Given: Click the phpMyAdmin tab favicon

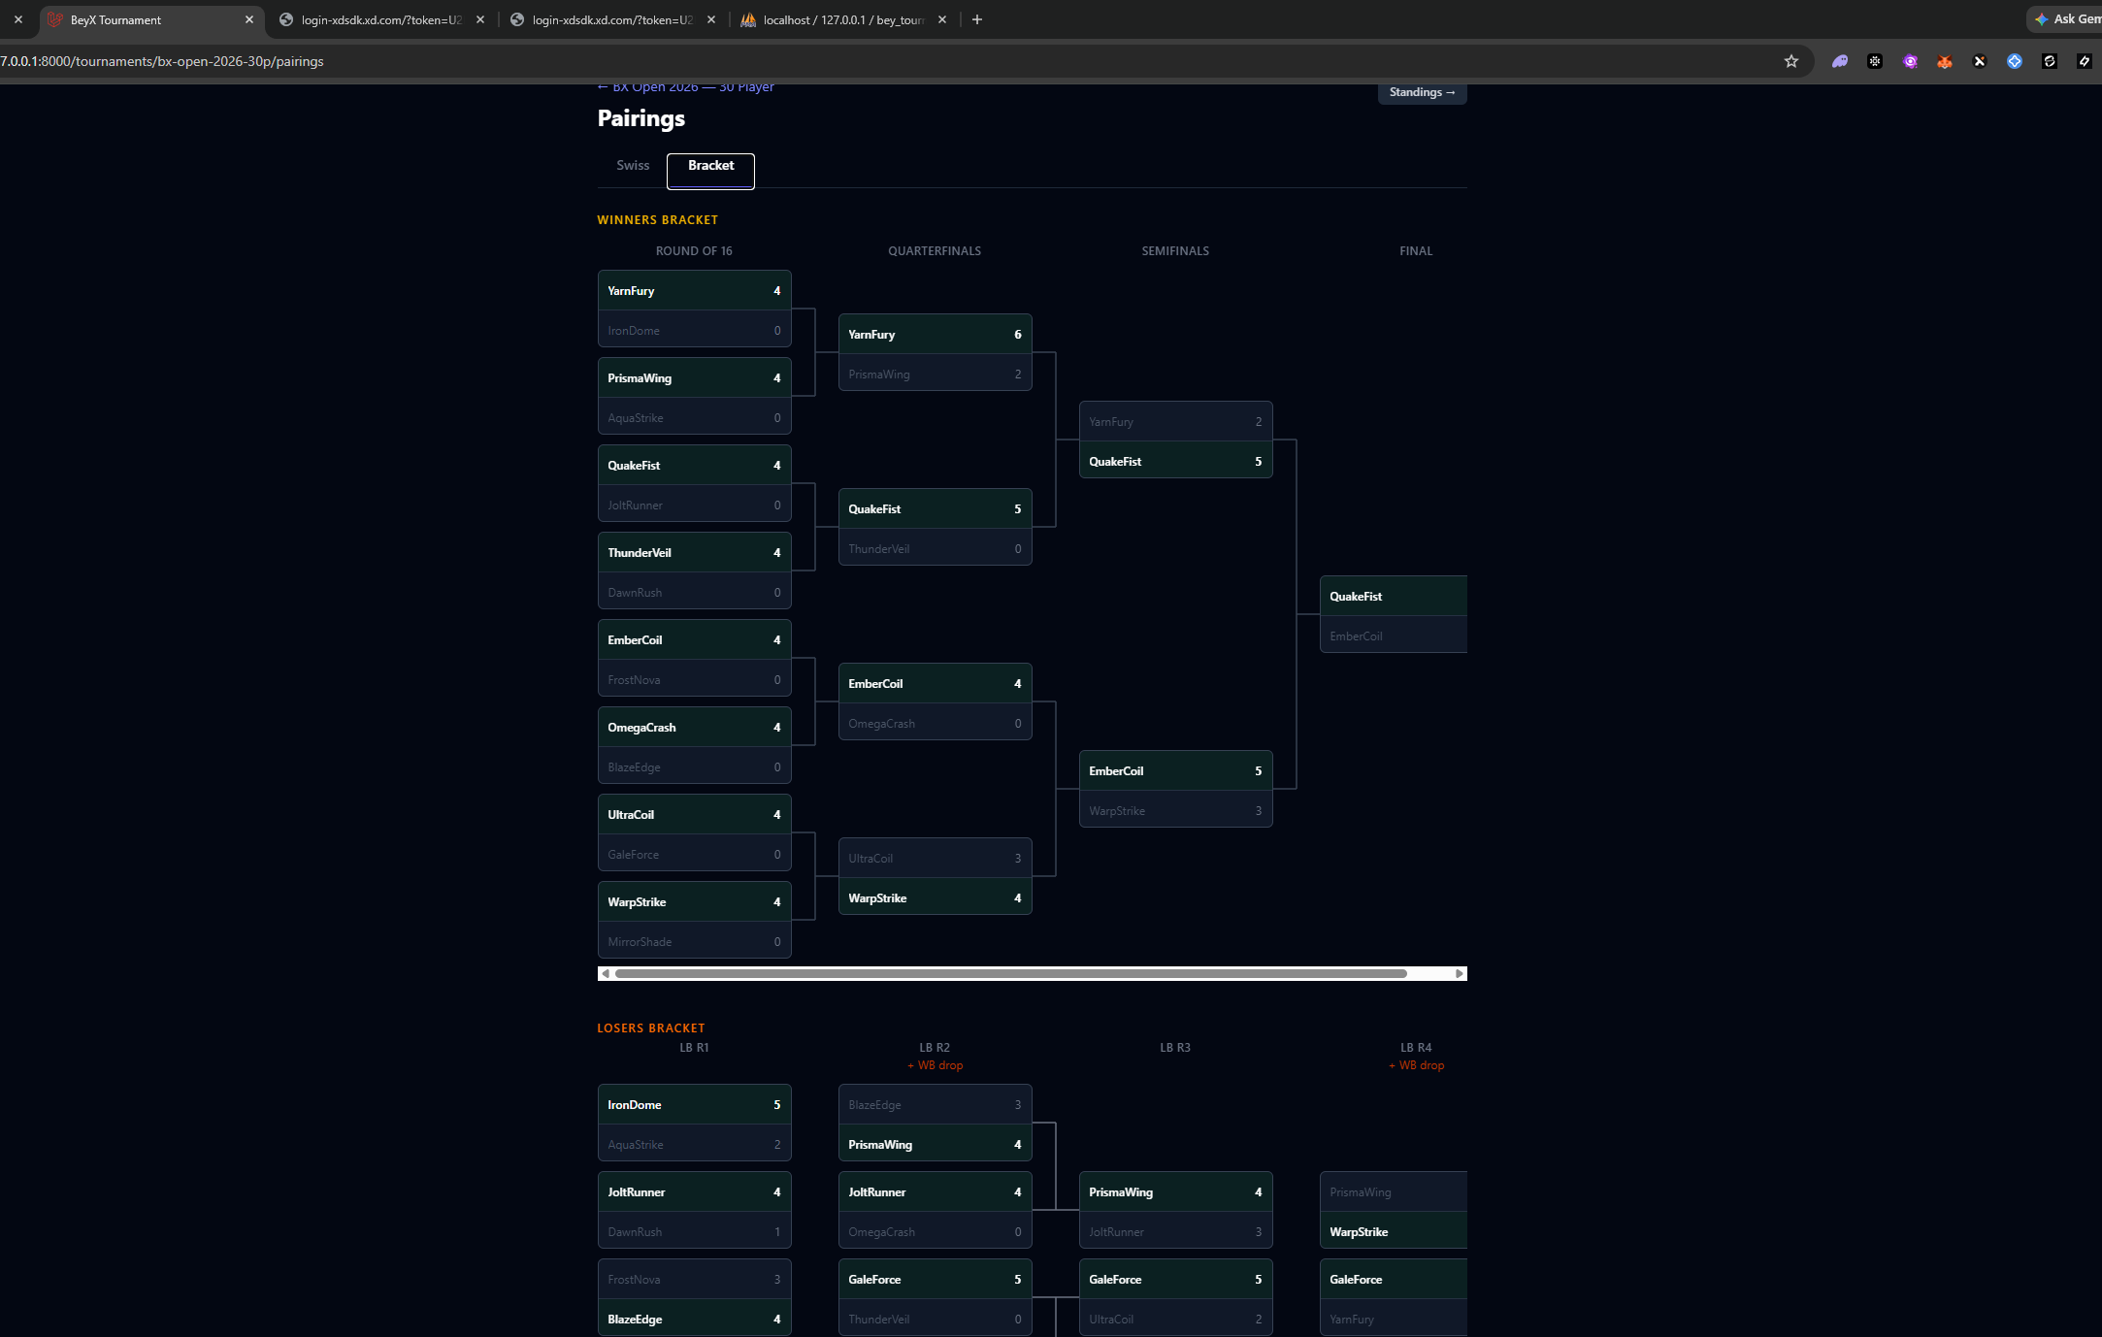Looking at the screenshot, I should point(748,19).
